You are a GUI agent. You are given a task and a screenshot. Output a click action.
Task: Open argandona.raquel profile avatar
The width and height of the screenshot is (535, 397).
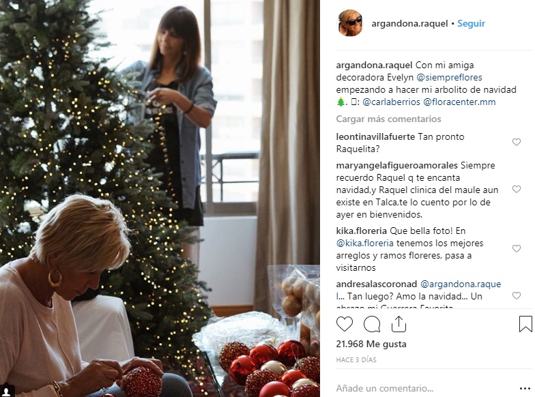[x=349, y=23]
